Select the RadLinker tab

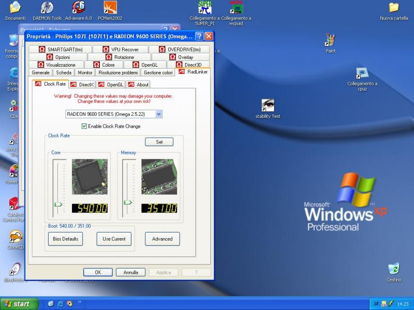[x=193, y=72]
